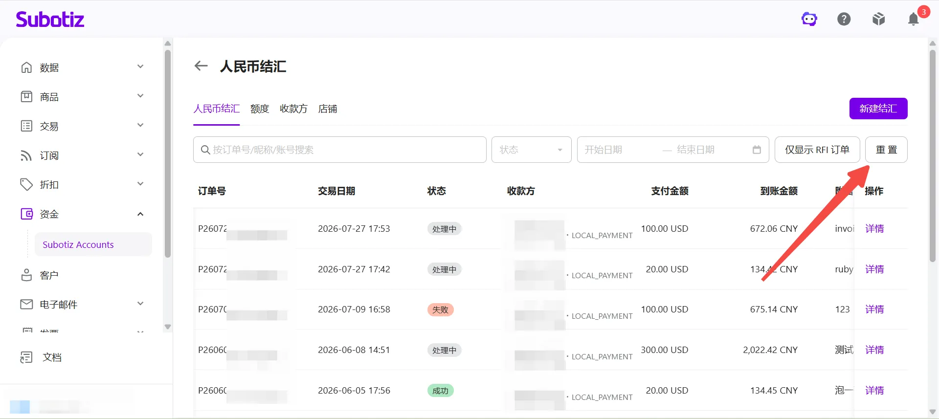Open the 文档 sidebar item
Screen dimensions: 939x419
[52, 357]
